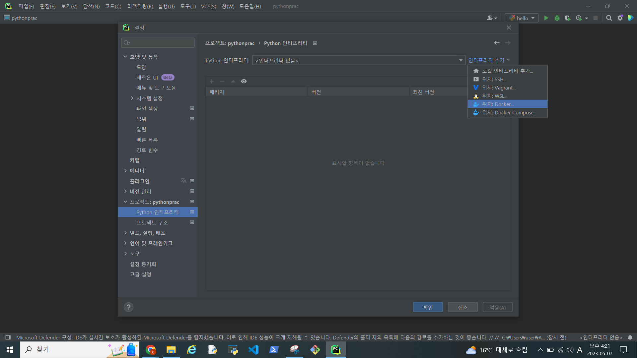Focus the settings search field
Viewport: 637px width, 358px height.
tap(158, 42)
